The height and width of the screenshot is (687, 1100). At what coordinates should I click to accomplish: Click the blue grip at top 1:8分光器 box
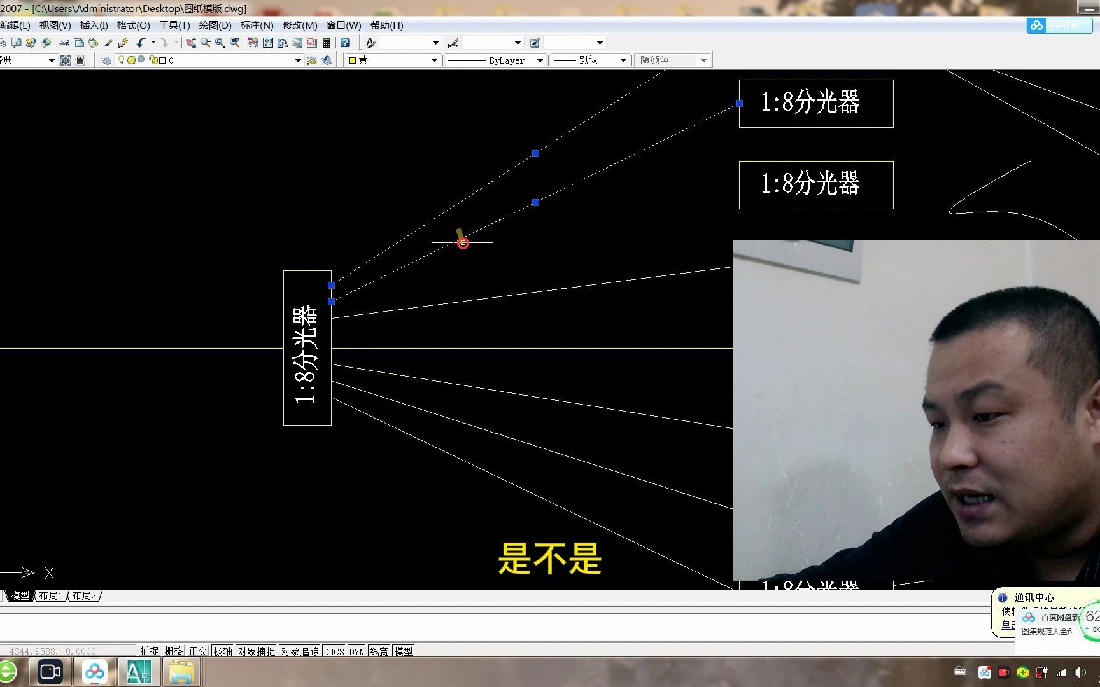pyautogui.click(x=739, y=103)
